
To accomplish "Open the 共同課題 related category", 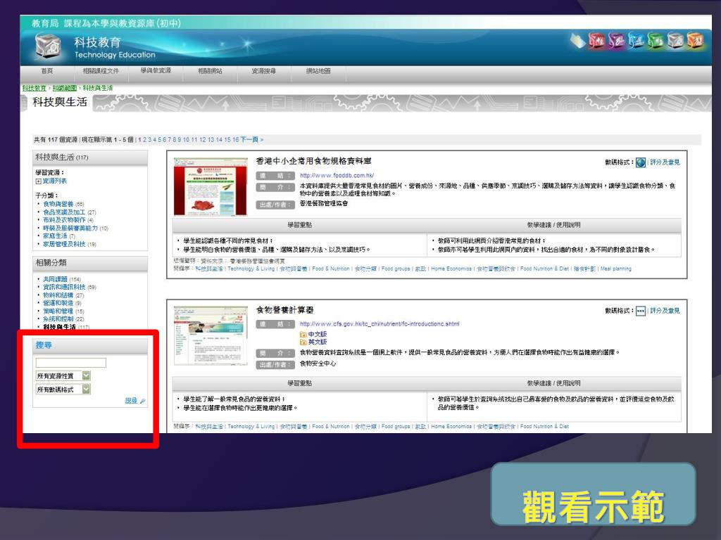I will (x=55, y=279).
